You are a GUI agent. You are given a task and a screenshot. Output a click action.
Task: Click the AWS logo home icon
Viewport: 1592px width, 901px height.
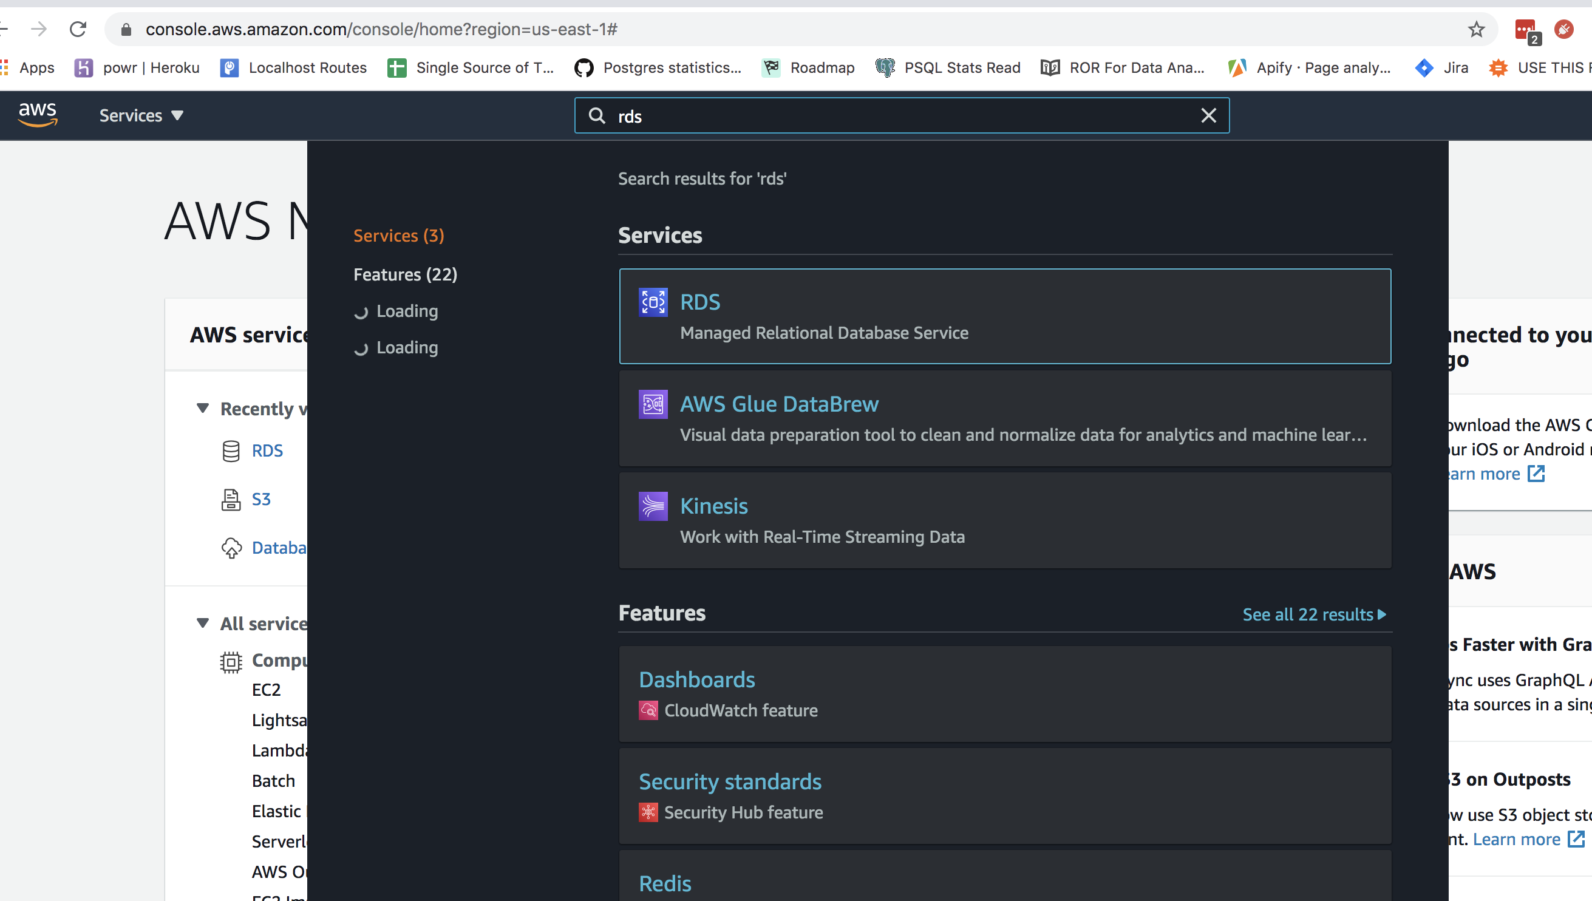(38, 115)
